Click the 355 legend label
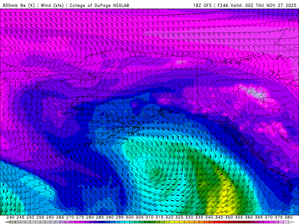 (x=239, y=217)
